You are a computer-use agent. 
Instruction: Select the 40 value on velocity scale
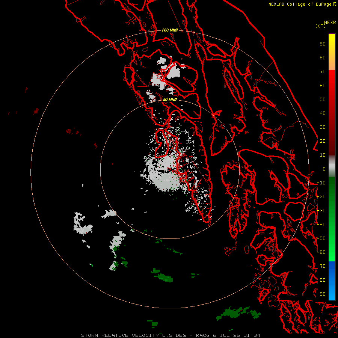(x=323, y=113)
